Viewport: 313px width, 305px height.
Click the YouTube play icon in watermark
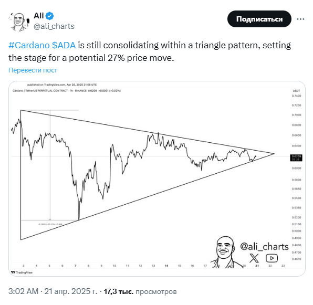pyautogui.click(x=272, y=258)
